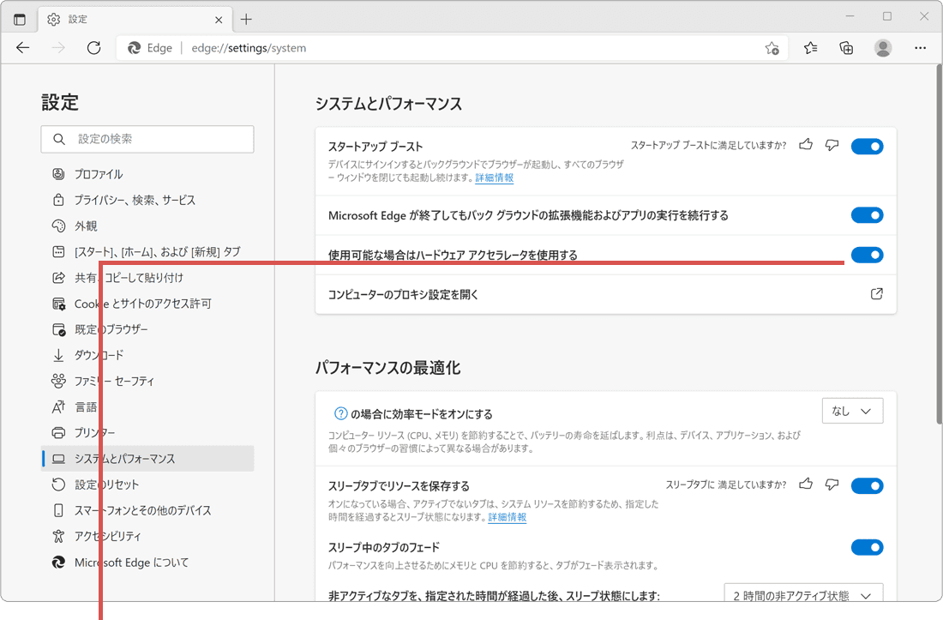This screenshot has height=620, width=943.
Task: Click the back navigation arrow
Action: point(23,48)
